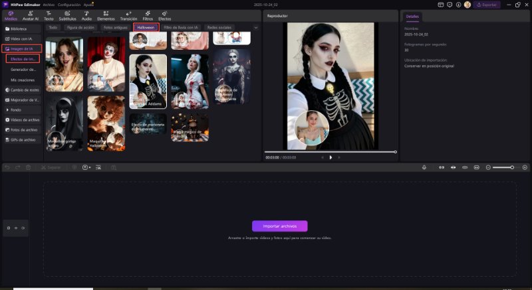This screenshot has width=532, height=290.
Task: Select the Maquillaje gótico oscuro thumbnail
Action: [x=64, y=123]
